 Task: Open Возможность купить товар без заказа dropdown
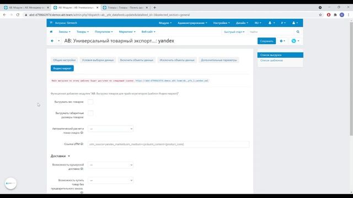pyautogui.click(x=110, y=180)
